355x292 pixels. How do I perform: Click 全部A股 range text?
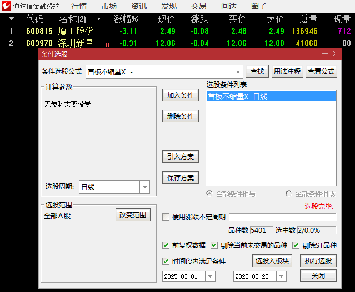[x=57, y=216]
